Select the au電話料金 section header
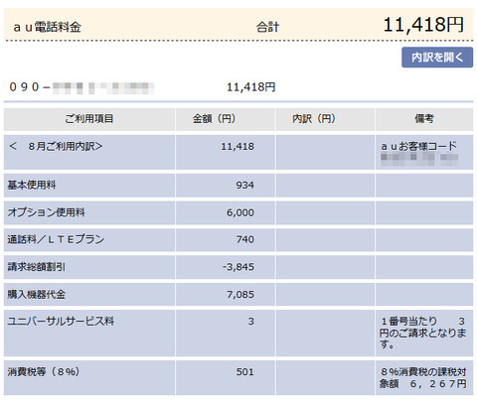The image size is (477, 402). pyautogui.click(x=48, y=27)
